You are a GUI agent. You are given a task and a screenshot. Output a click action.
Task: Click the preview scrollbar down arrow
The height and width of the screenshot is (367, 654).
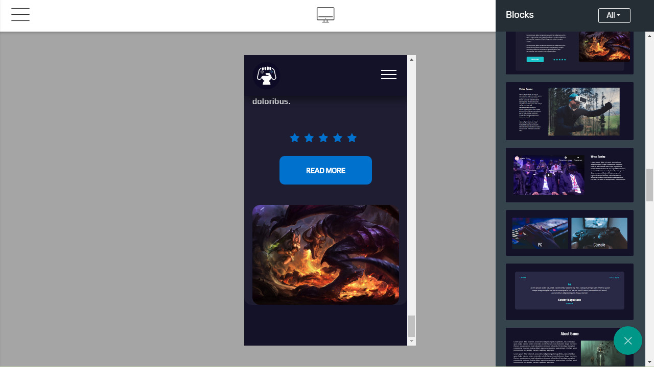(x=412, y=341)
